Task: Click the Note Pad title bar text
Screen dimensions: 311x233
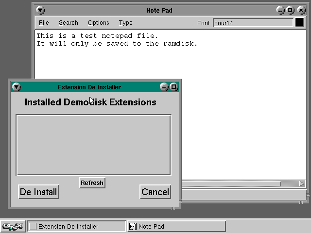Action: coord(159,10)
